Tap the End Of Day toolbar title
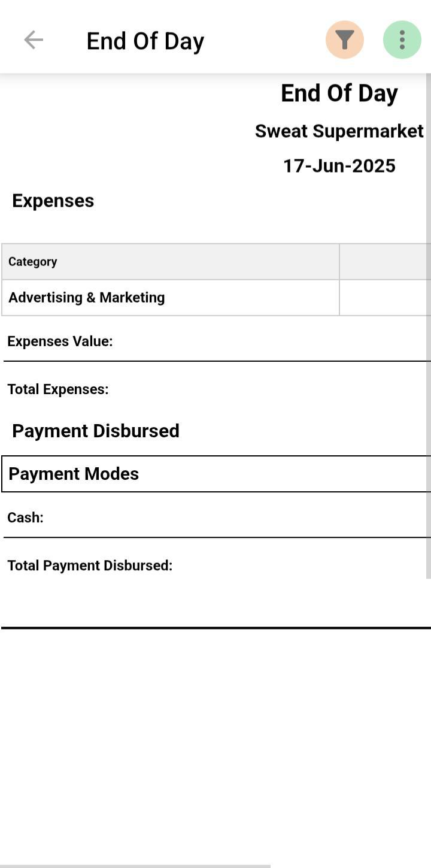 145,41
